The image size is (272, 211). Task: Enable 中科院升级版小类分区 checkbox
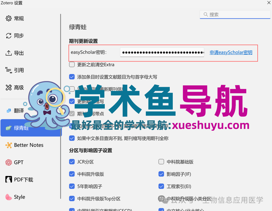[x=161, y=198]
